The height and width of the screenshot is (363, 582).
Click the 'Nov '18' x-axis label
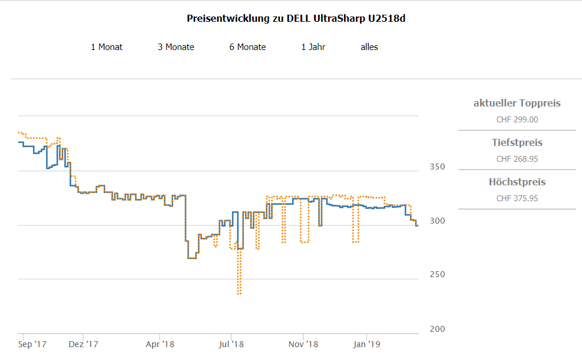click(303, 344)
